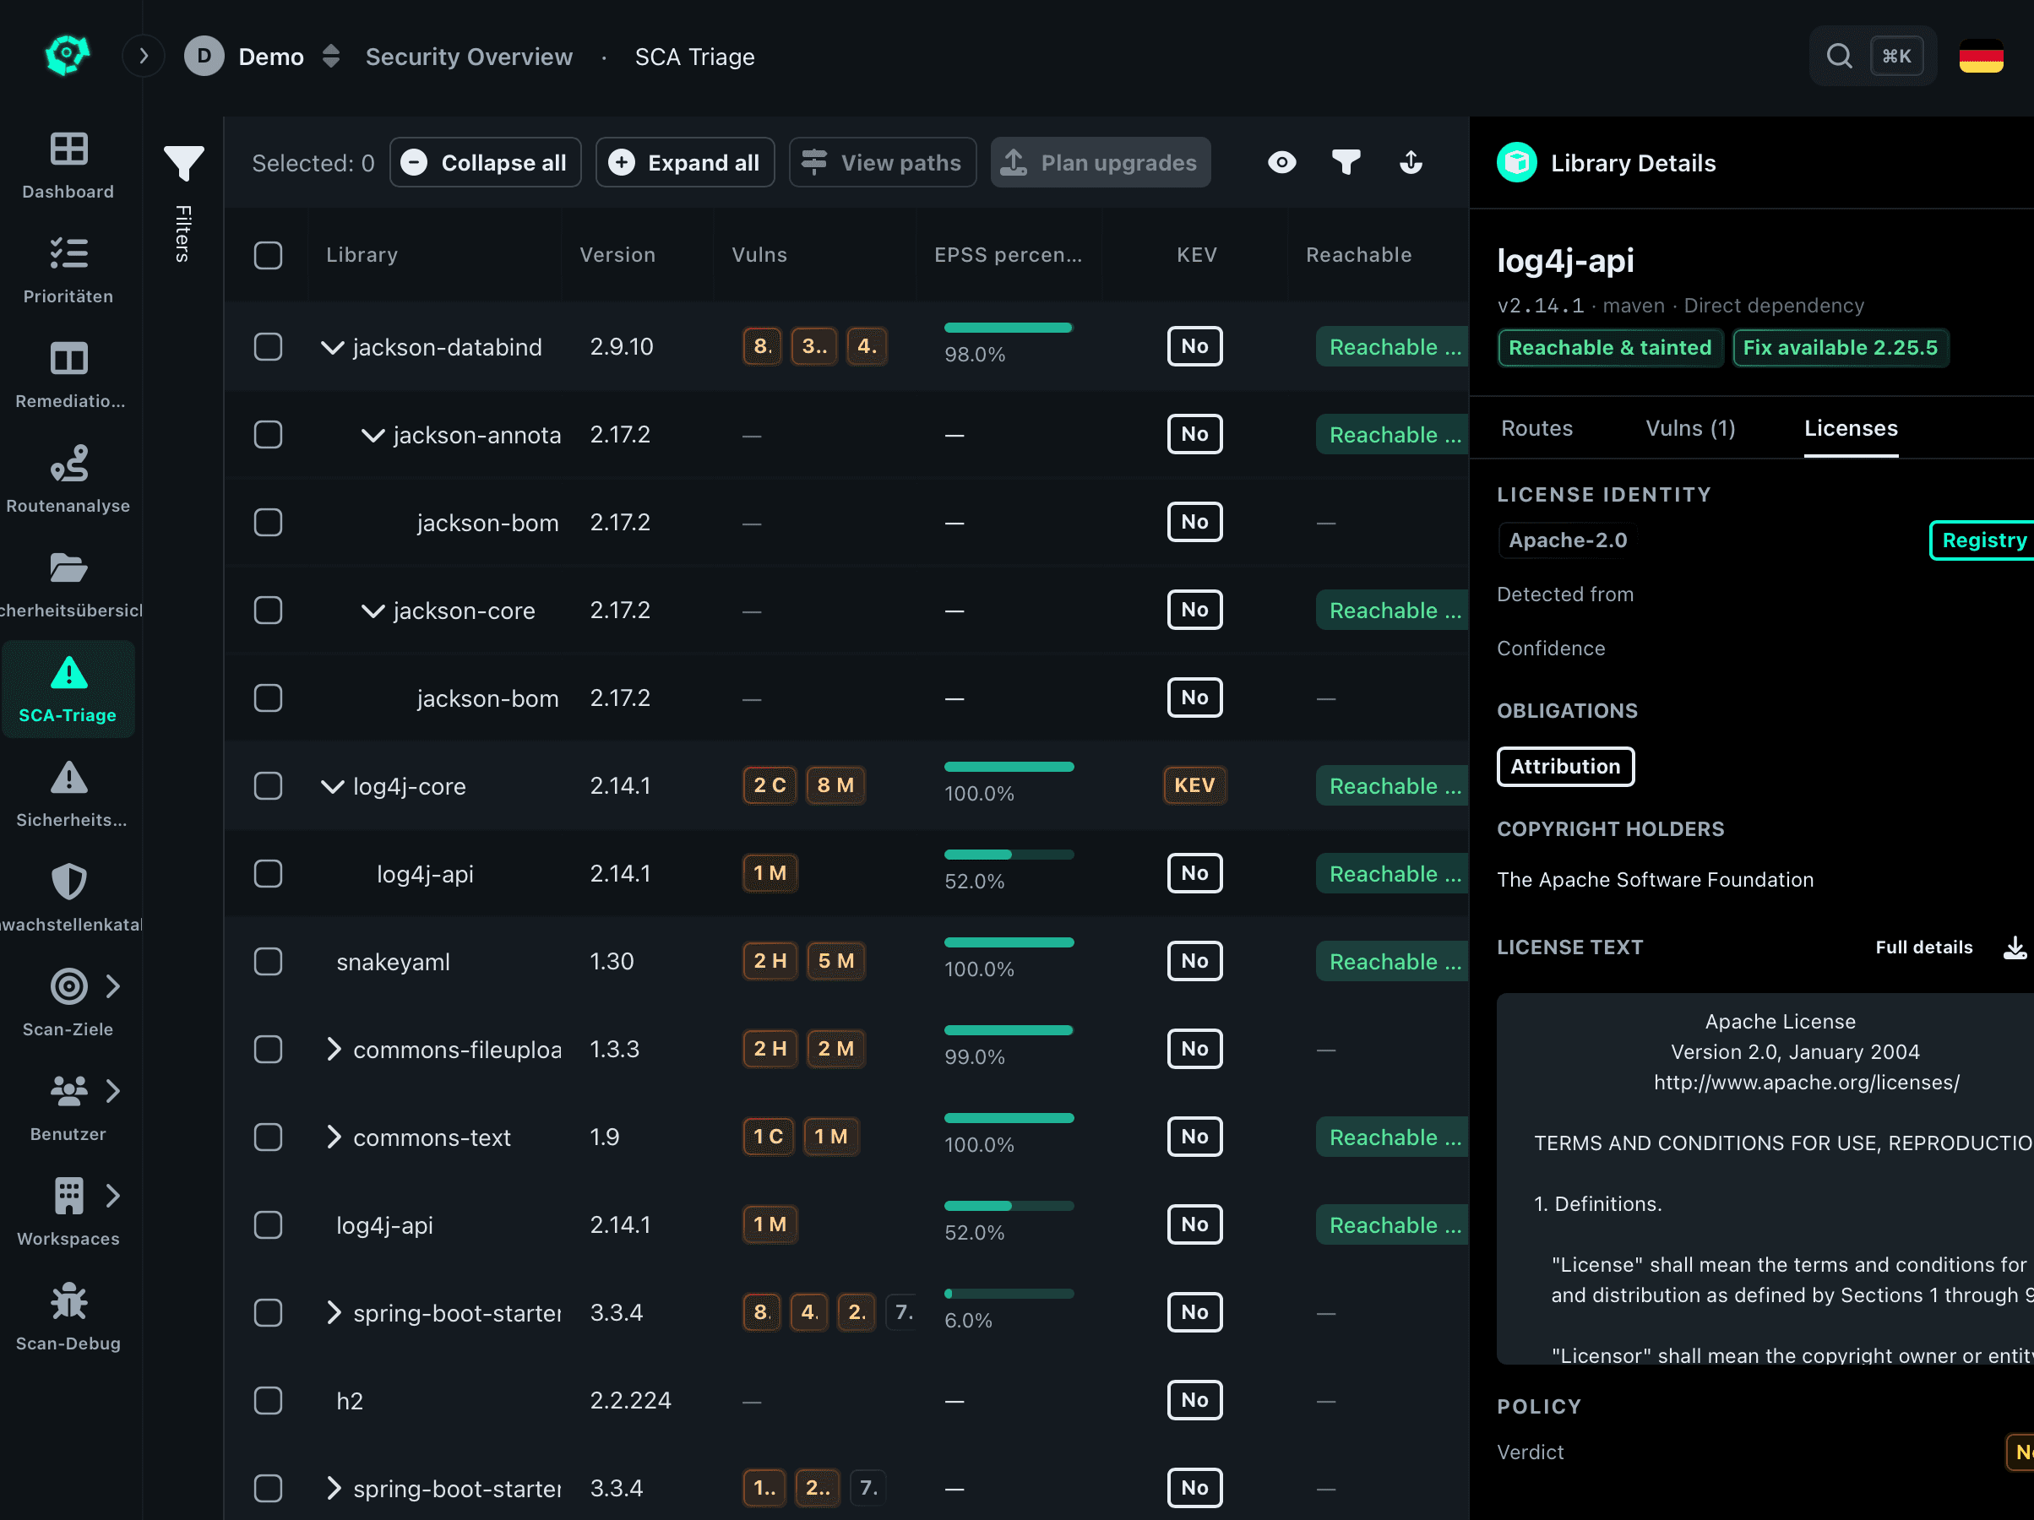Collapse the jackson-core tree row
The height and width of the screenshot is (1520, 2034).
click(373, 611)
